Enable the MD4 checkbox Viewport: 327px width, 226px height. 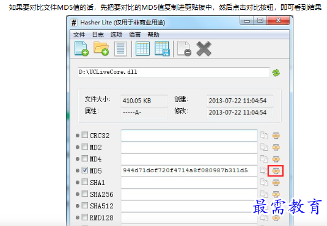point(84,158)
